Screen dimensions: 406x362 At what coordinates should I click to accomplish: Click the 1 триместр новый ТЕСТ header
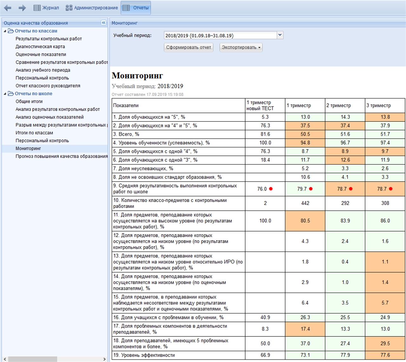click(x=265, y=106)
